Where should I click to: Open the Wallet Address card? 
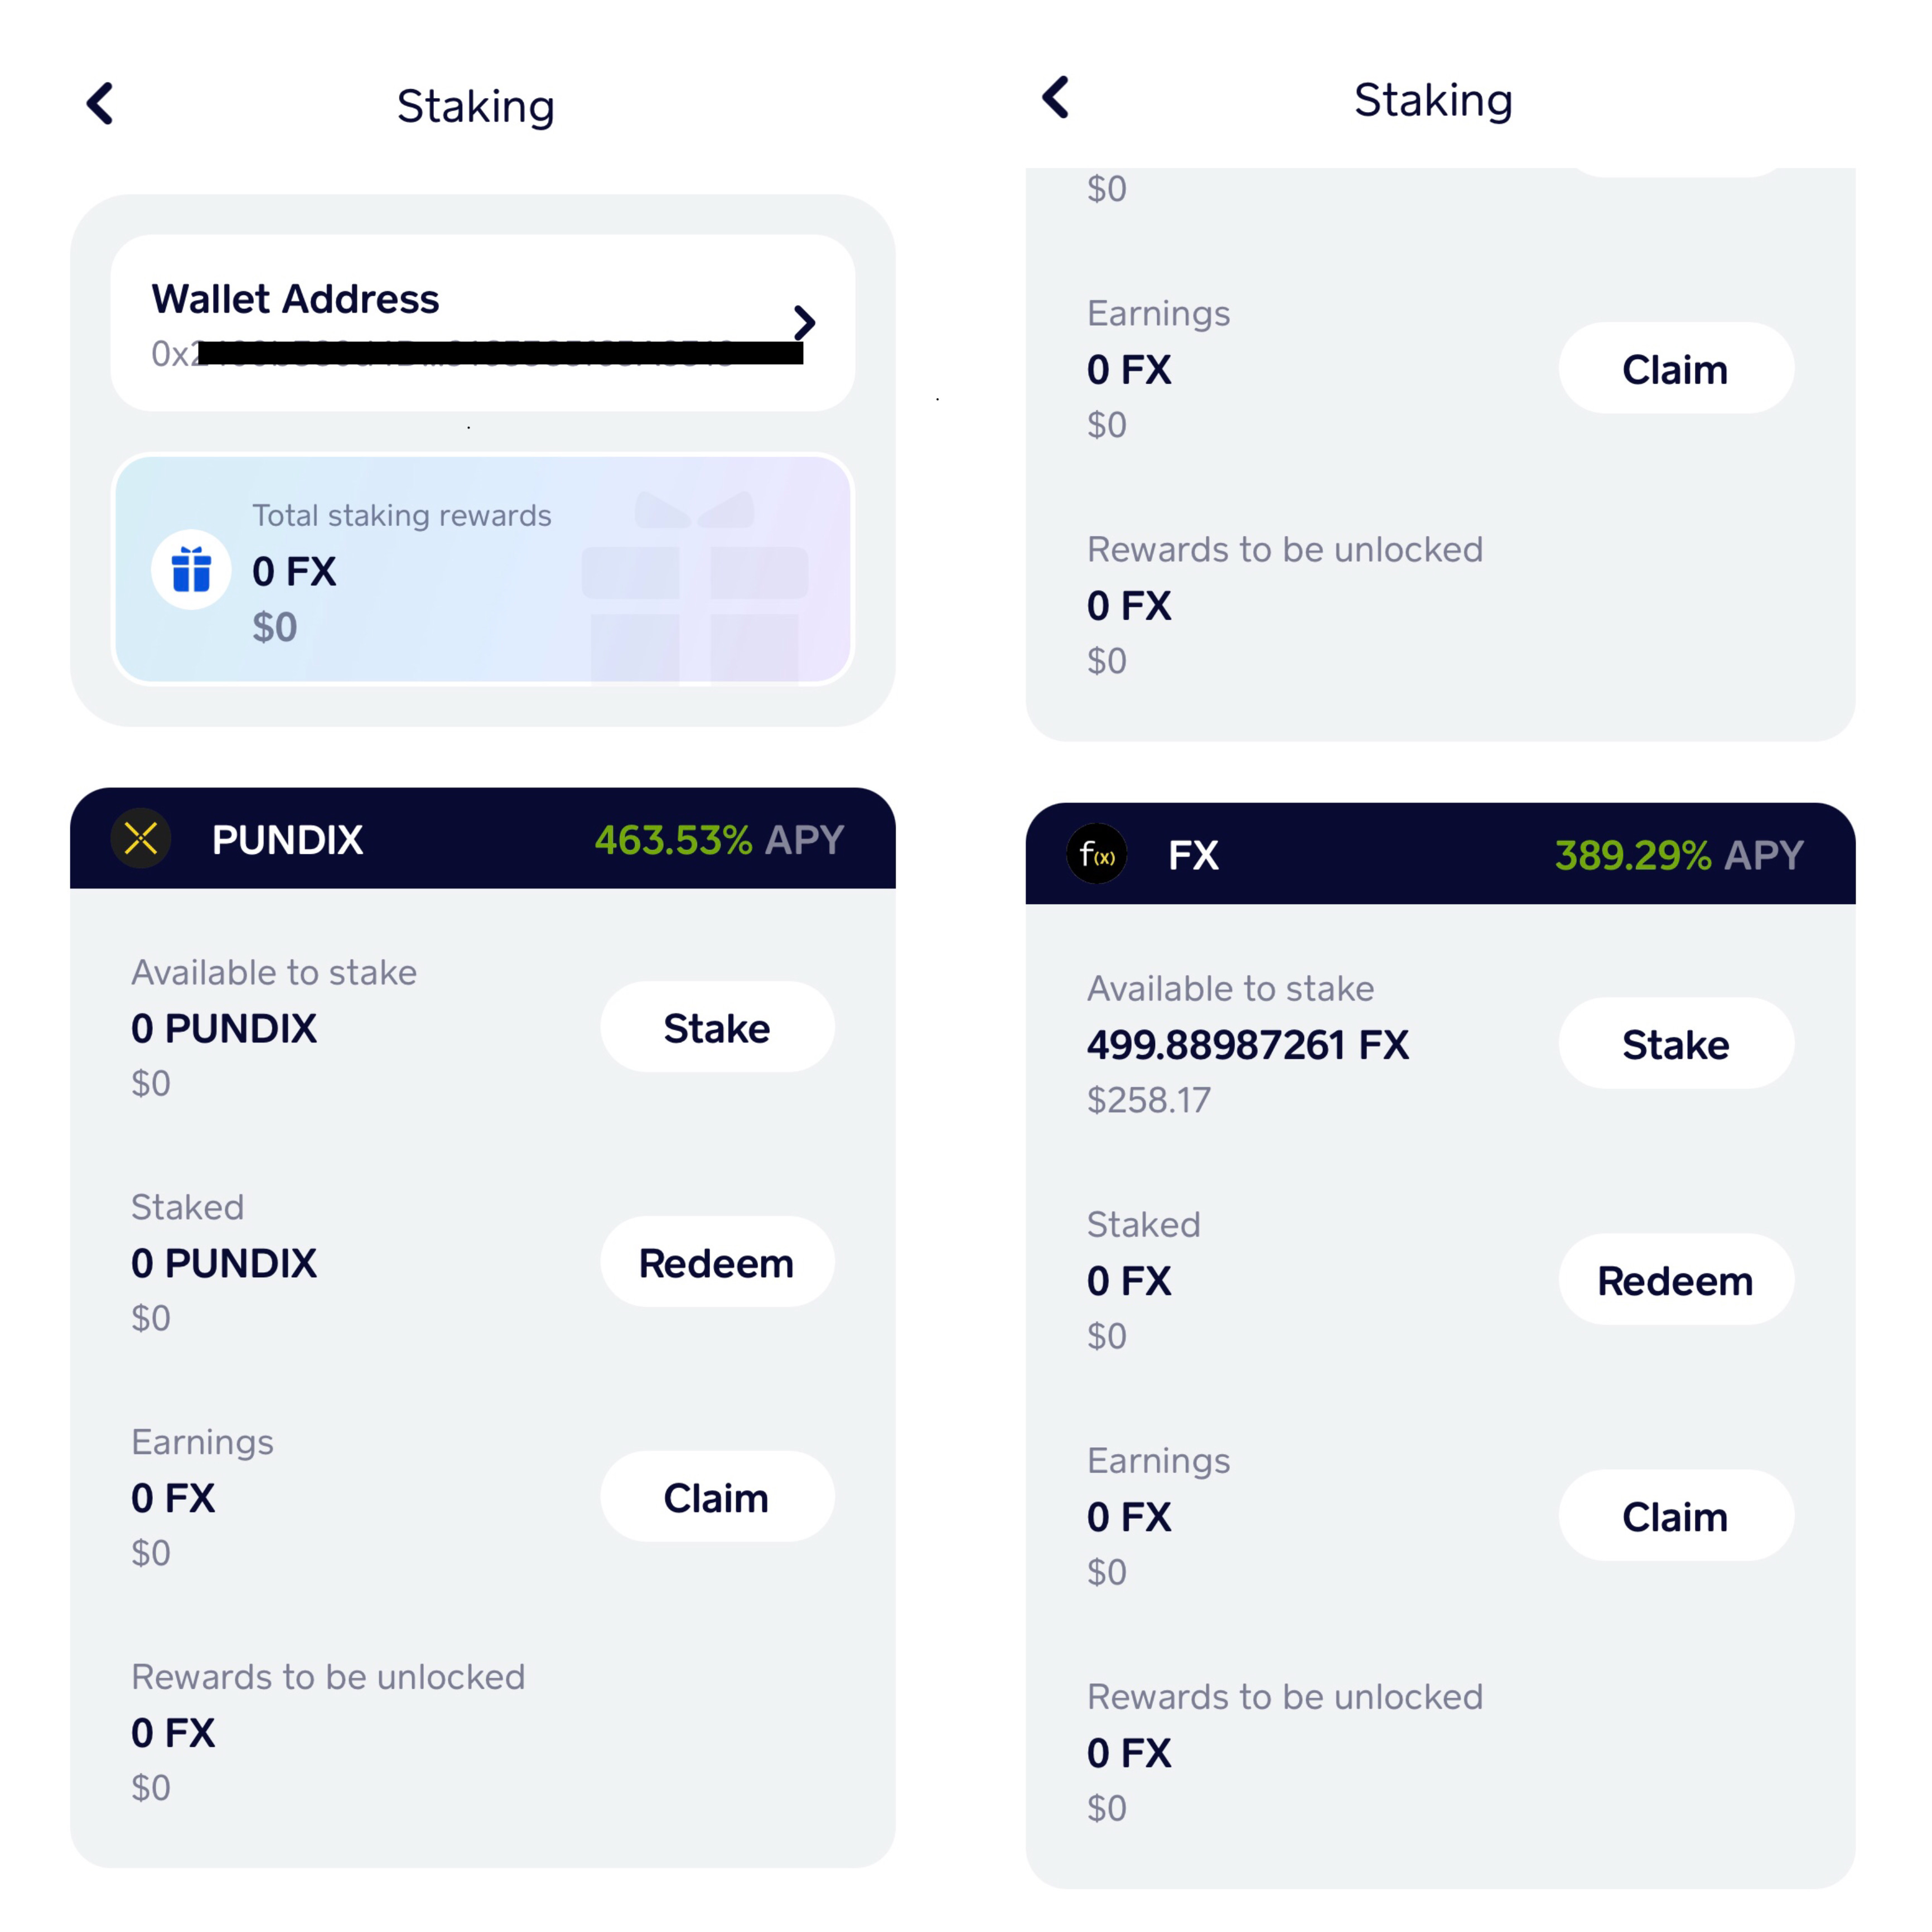click(483, 323)
